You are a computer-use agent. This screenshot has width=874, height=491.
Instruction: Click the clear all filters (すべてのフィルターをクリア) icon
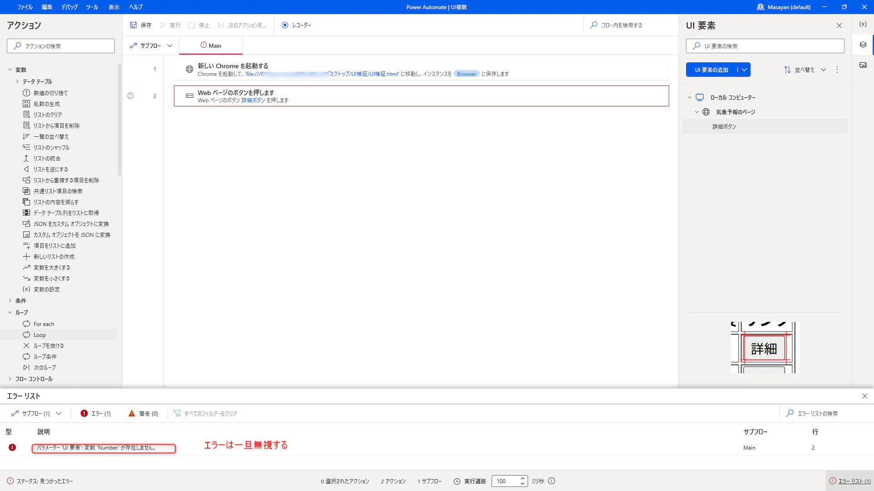[178, 413]
